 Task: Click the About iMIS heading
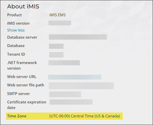pos(23,6)
